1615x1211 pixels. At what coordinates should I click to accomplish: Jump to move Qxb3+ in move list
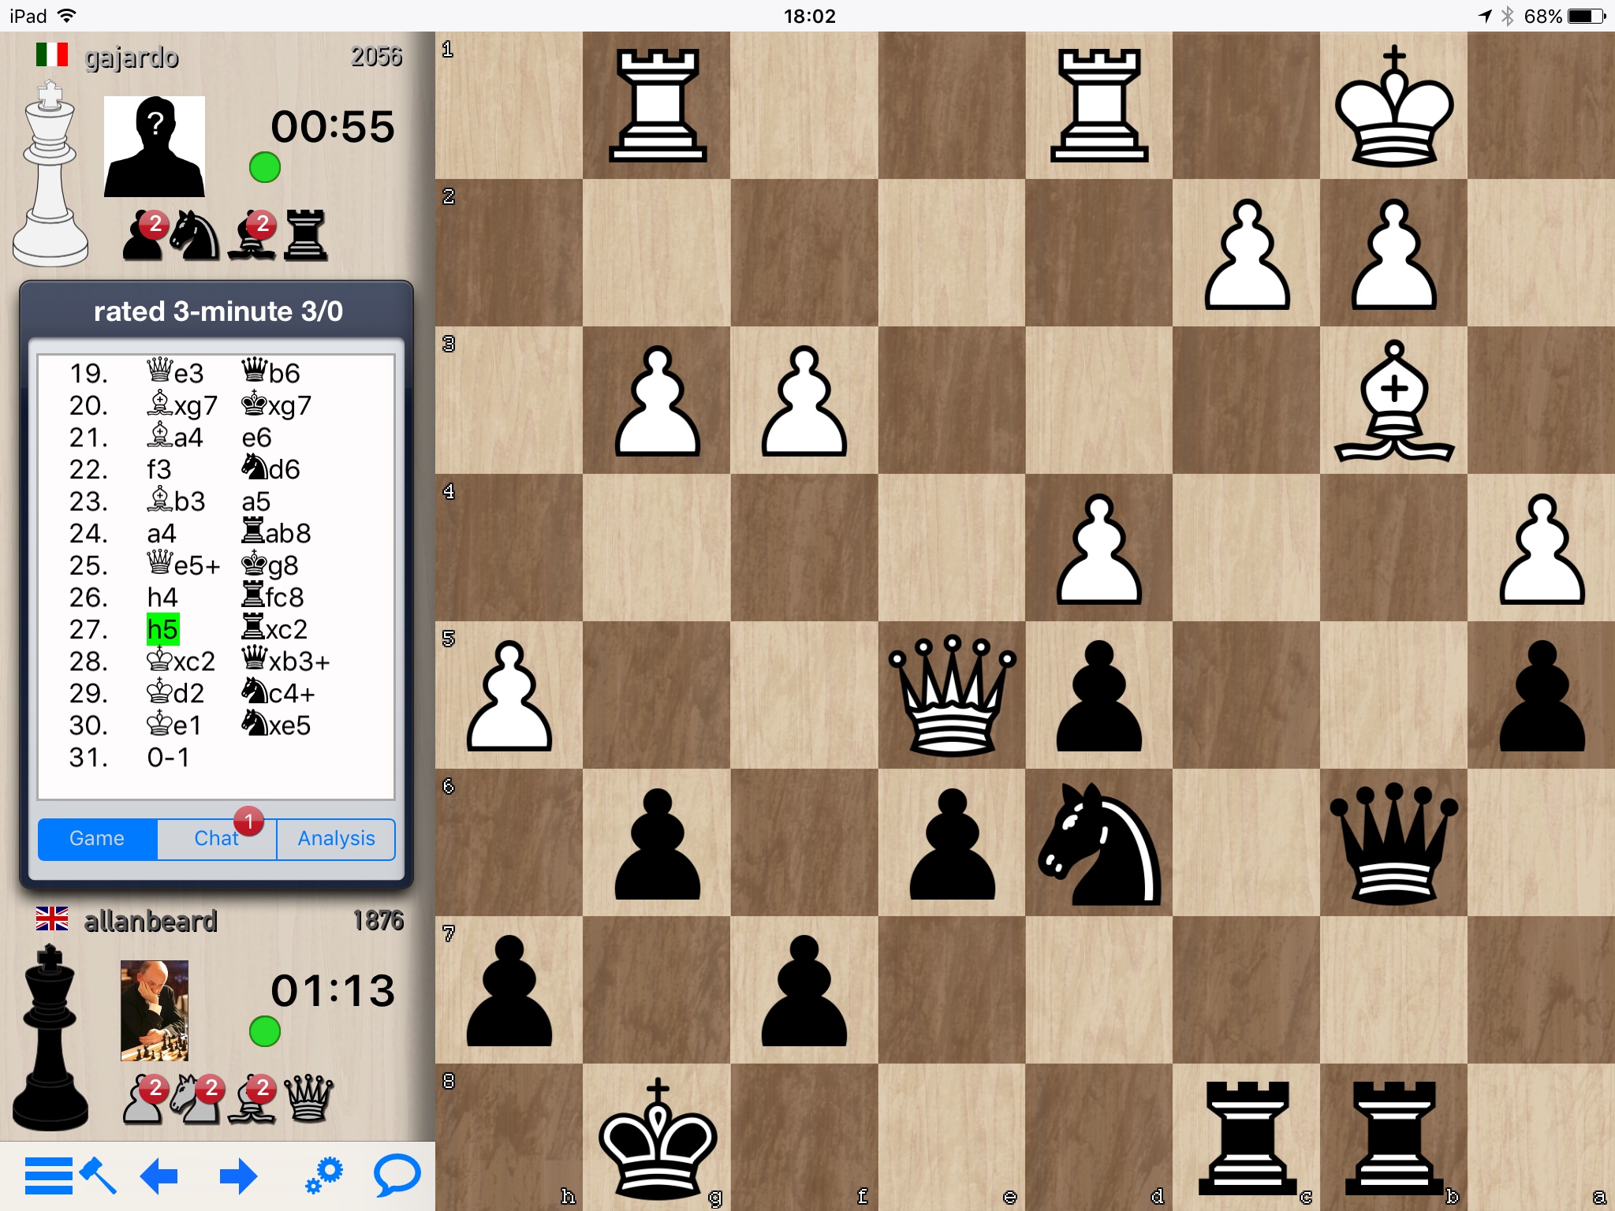[285, 661]
